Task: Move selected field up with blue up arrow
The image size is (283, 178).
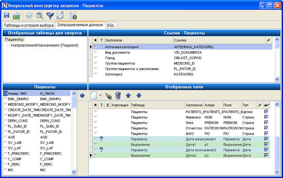Action: (x=128, y=95)
